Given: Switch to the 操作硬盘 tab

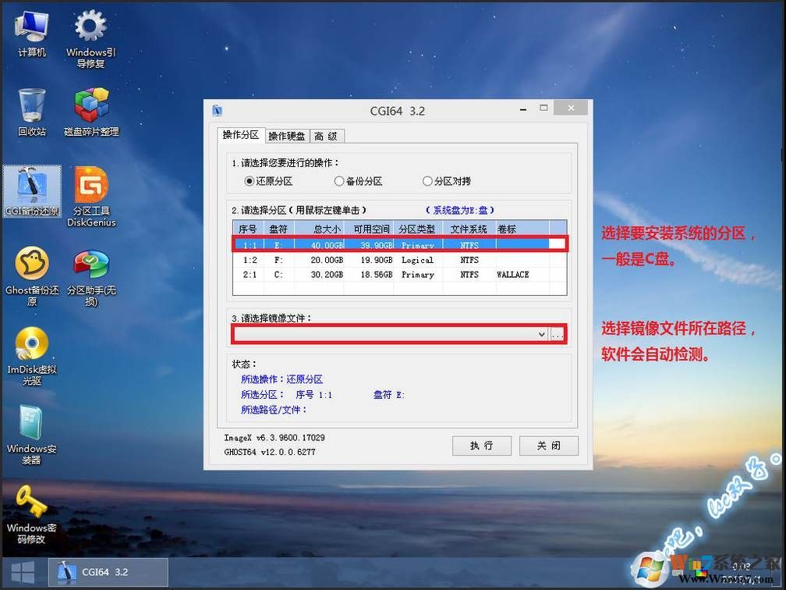Looking at the screenshot, I should pyautogui.click(x=286, y=136).
